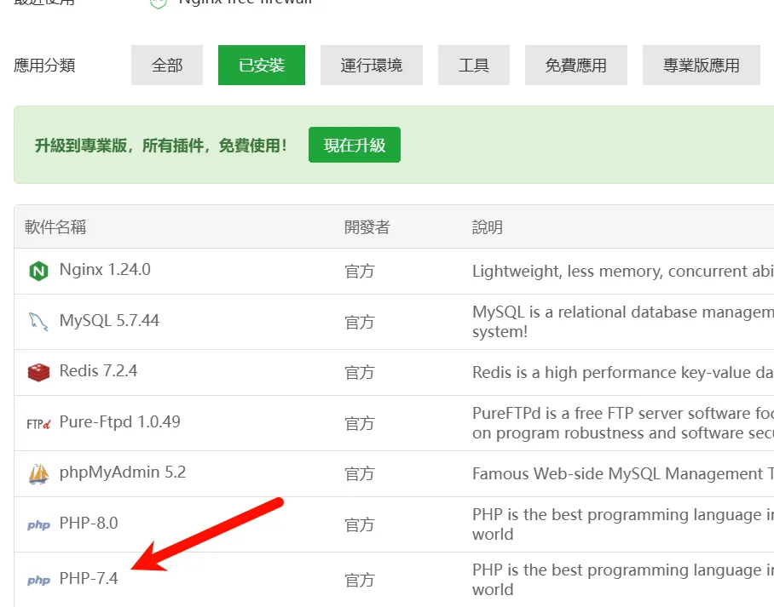Open PHP-7.4 settings
Image resolution: width=774 pixels, height=607 pixels.
click(89, 578)
